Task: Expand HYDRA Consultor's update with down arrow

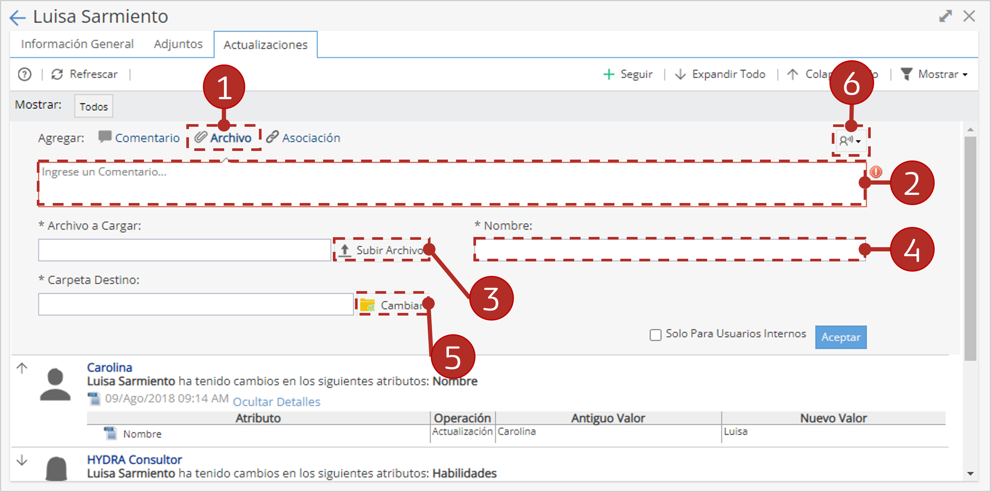Action: point(22,460)
